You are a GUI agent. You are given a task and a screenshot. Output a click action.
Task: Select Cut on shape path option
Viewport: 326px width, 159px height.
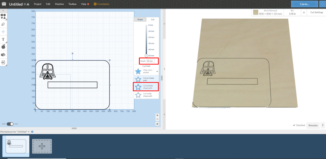[x=146, y=79]
